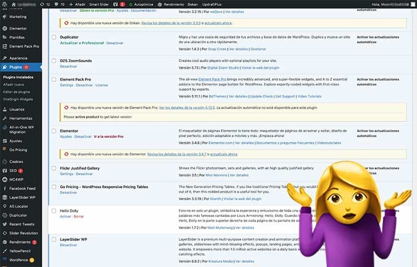Open Facebook Feed icon in sidebar
This screenshot has height=267, width=417.
click(x=5, y=188)
